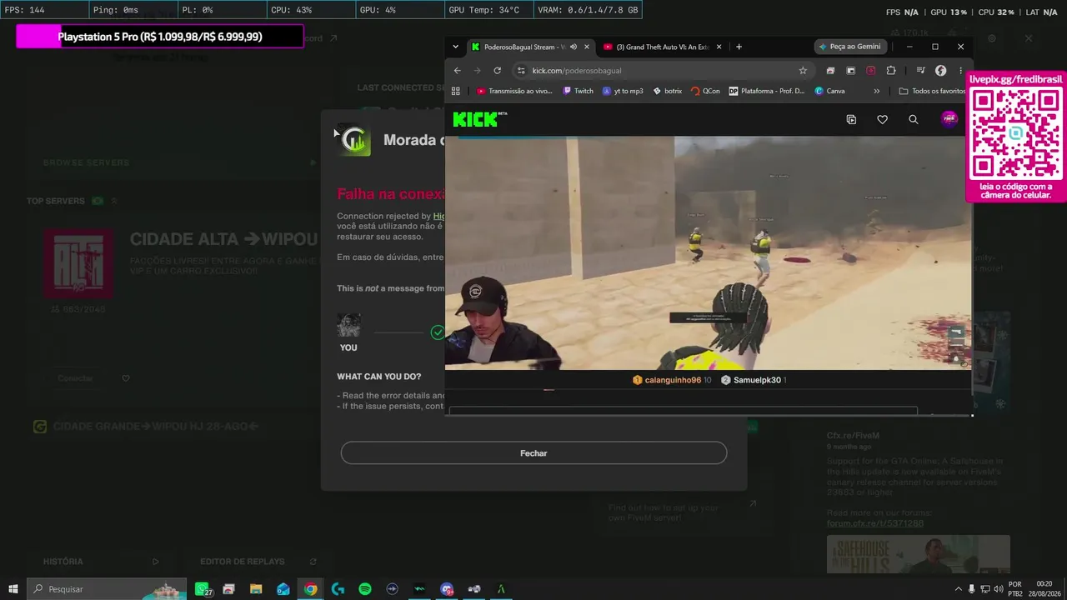Reload the Kick page in Chrome
1067x600 pixels.
tap(498, 71)
